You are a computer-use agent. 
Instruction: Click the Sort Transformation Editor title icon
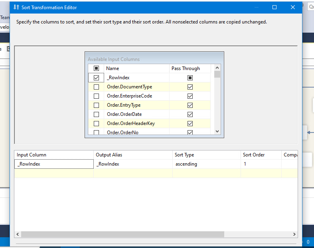point(16,8)
